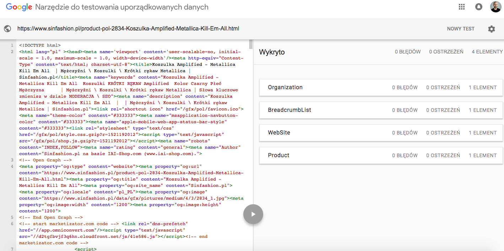Click 1 ELEMENT in the Product row

tap(483, 155)
